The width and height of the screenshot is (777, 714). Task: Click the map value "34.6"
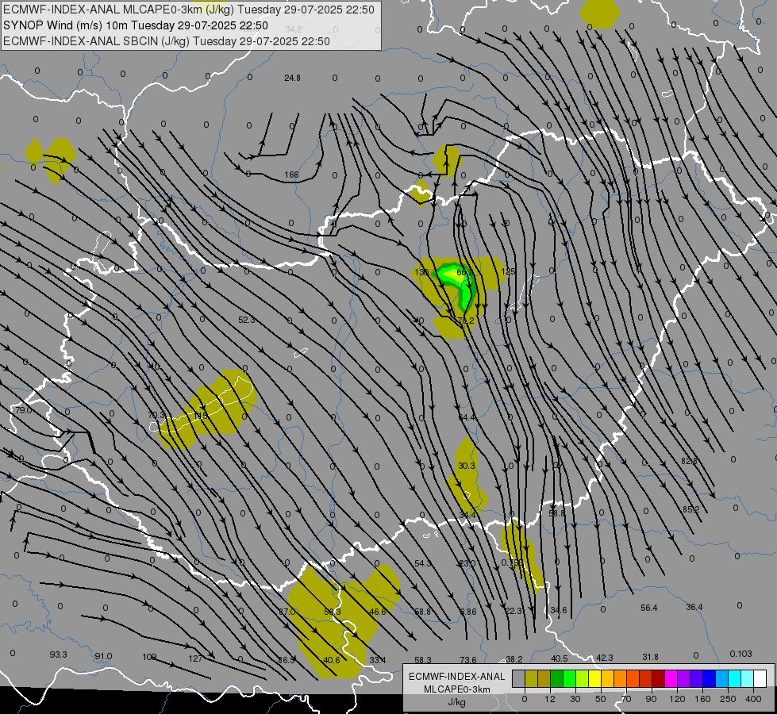(559, 610)
